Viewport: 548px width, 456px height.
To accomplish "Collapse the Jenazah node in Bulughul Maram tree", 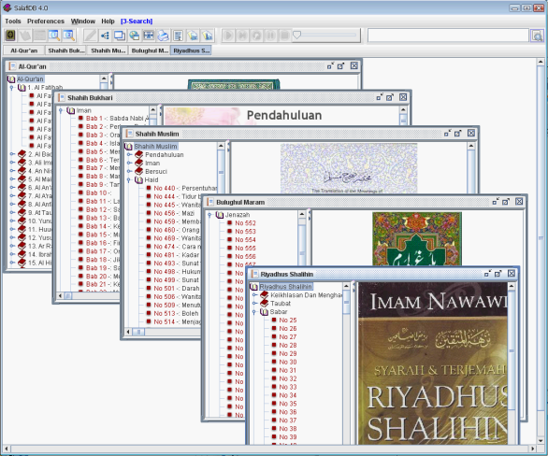I will coord(209,215).
